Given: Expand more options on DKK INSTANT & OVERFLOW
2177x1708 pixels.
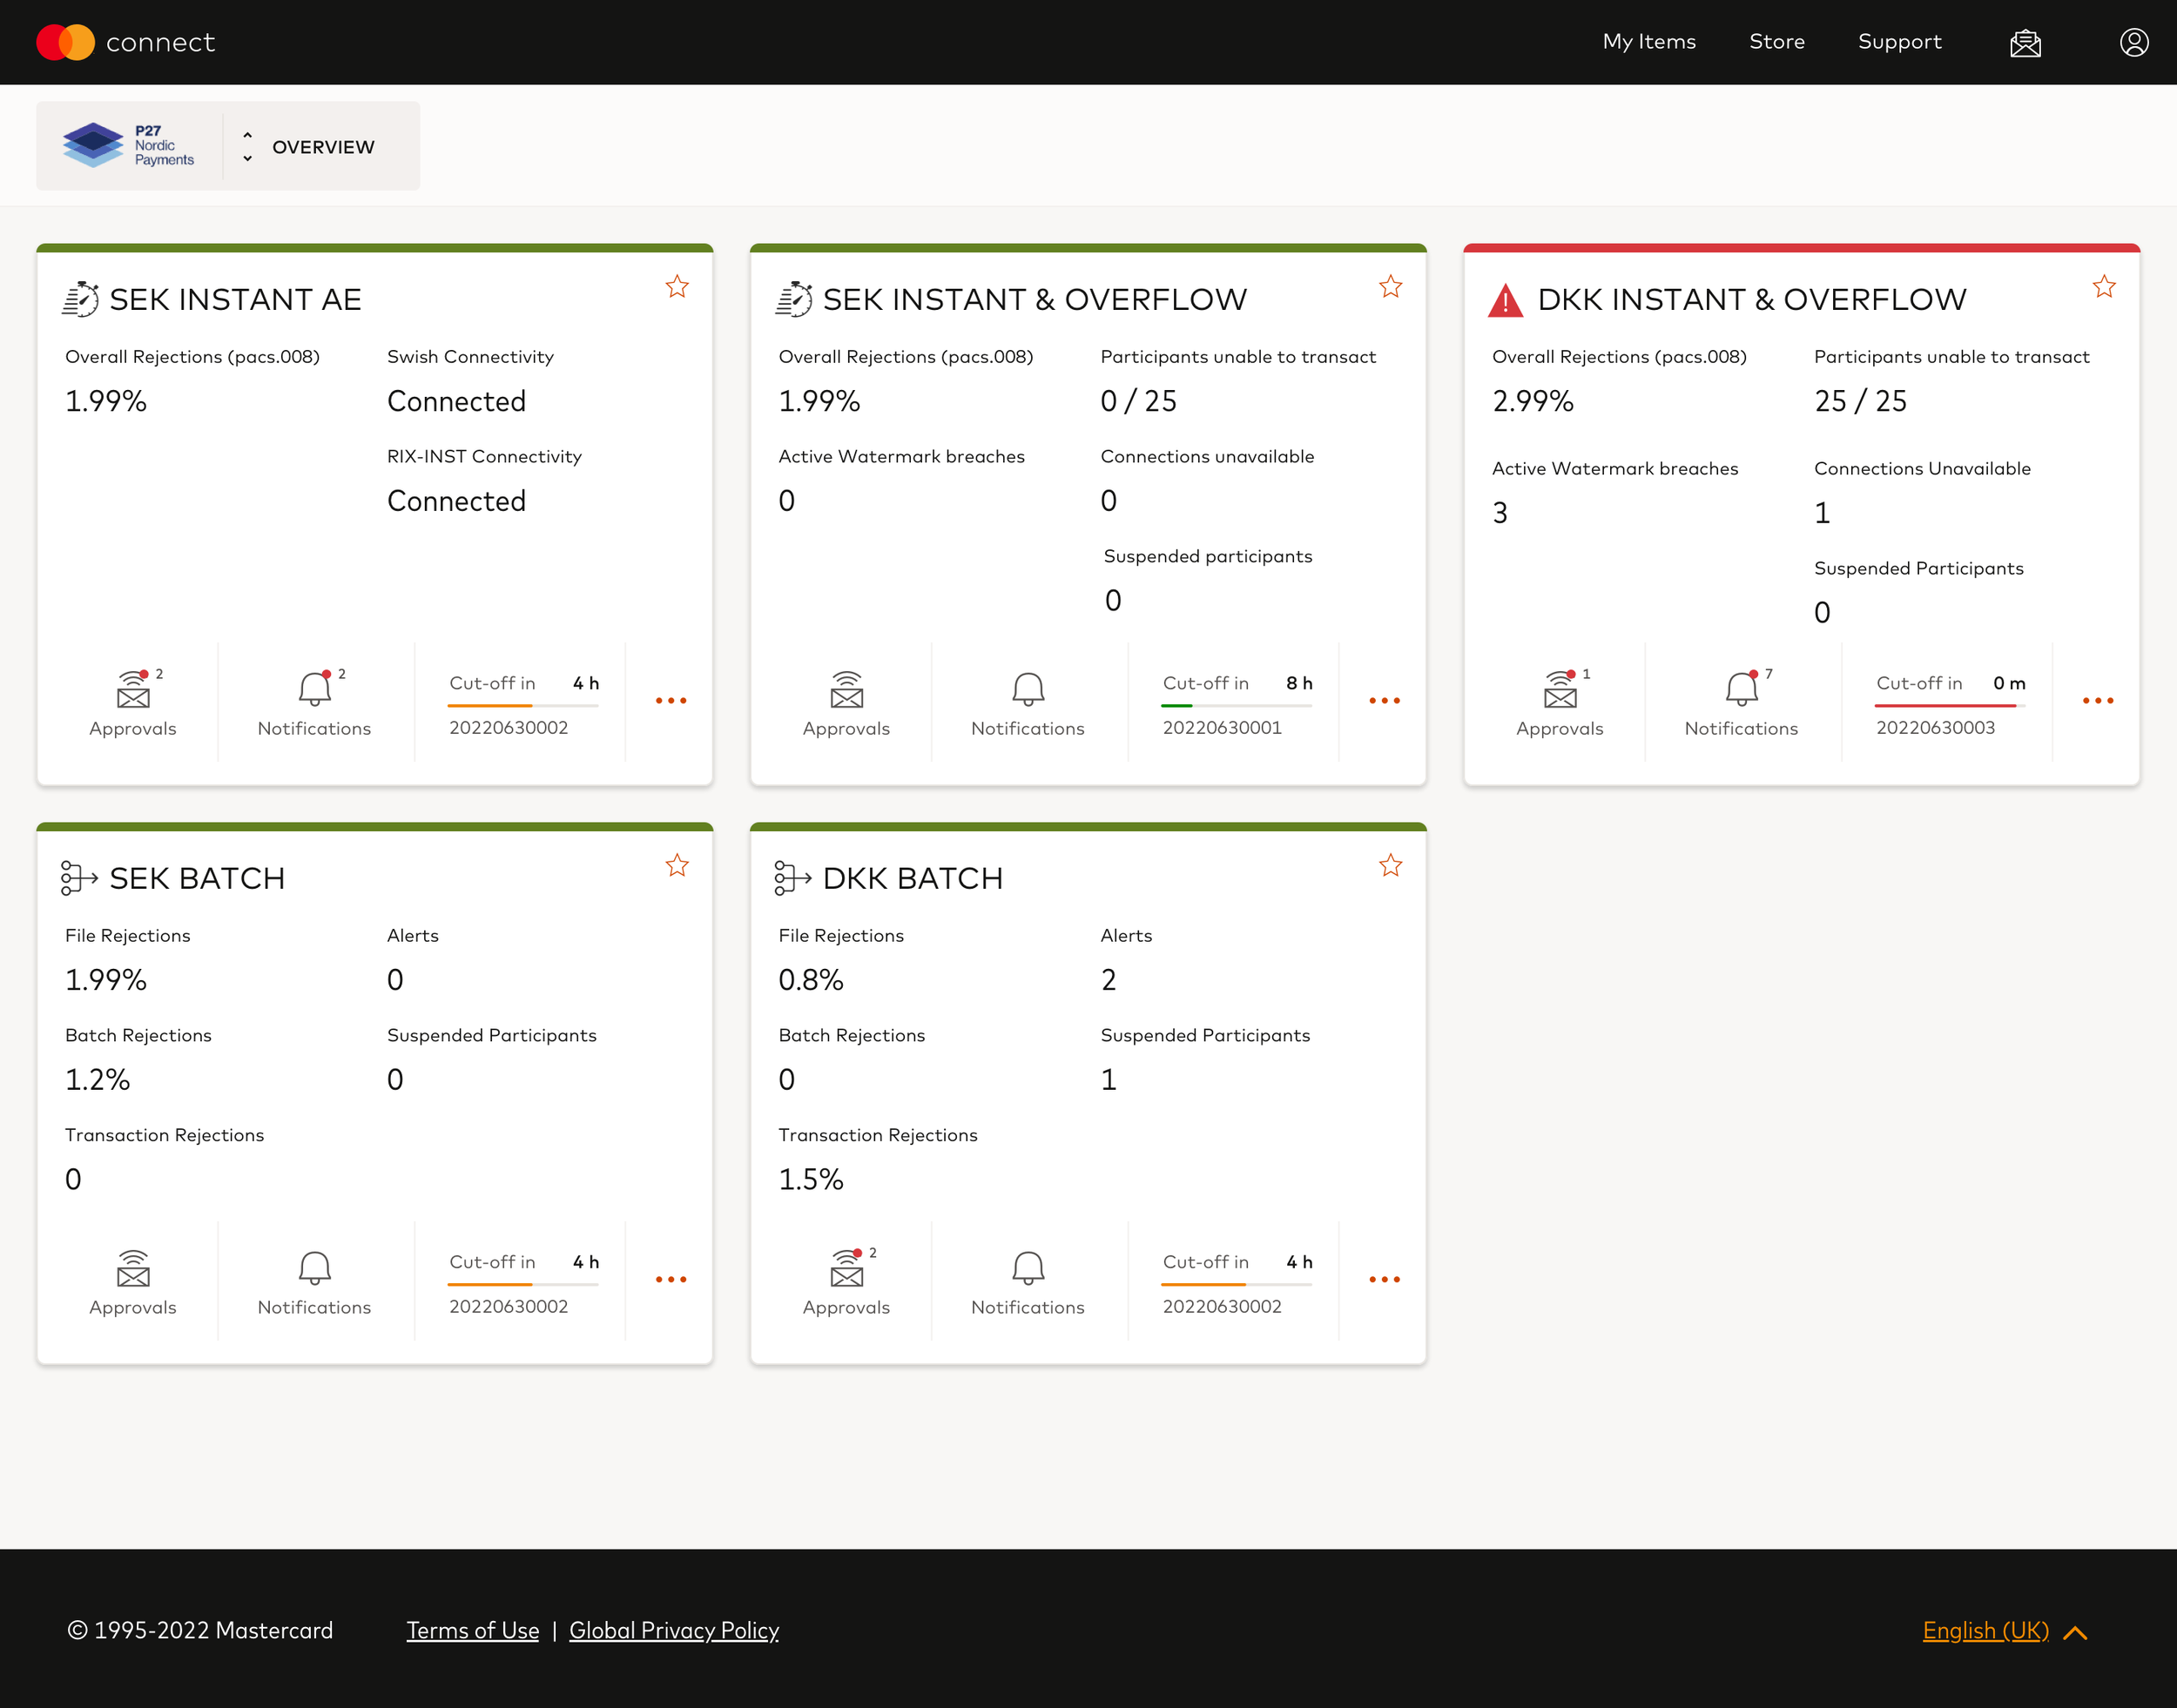Looking at the screenshot, I should pyautogui.click(x=2098, y=701).
